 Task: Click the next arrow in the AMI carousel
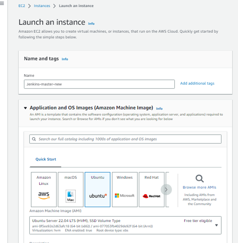(166, 189)
